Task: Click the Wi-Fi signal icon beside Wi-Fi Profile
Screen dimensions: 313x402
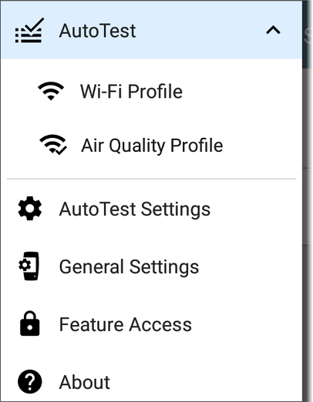Action: click(x=51, y=91)
